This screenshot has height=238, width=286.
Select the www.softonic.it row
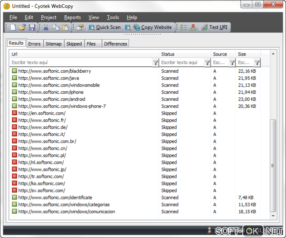coord(135,134)
